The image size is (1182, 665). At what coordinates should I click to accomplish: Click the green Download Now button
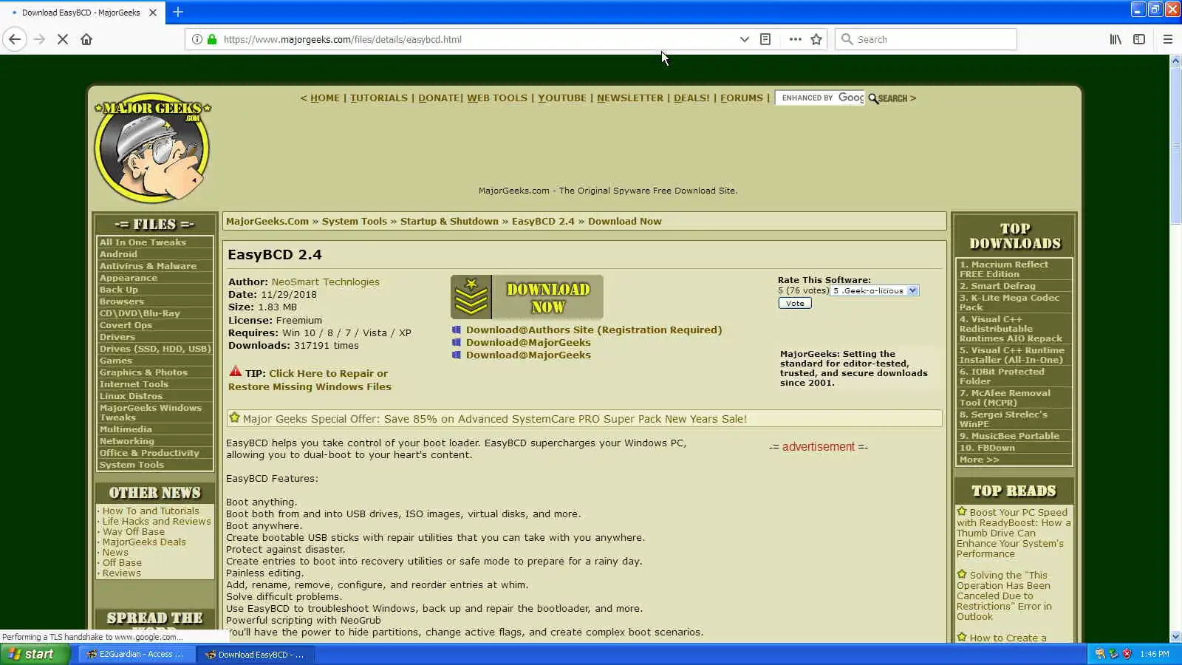tap(527, 297)
